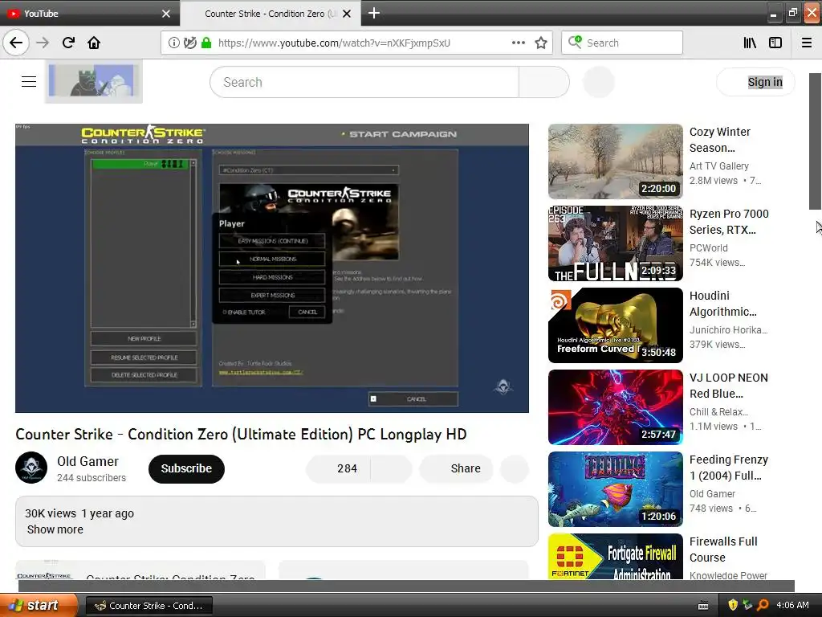Open Cozy Winter Season video thumbnail
Image resolution: width=822 pixels, height=617 pixels.
click(616, 161)
